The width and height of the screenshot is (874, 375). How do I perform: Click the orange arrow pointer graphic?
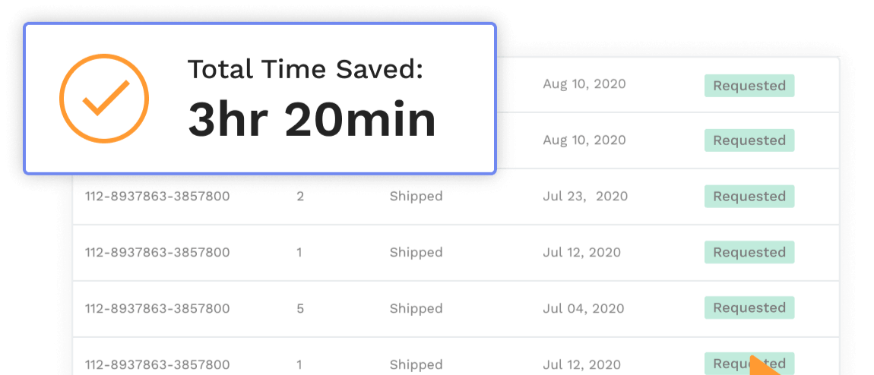(x=765, y=365)
